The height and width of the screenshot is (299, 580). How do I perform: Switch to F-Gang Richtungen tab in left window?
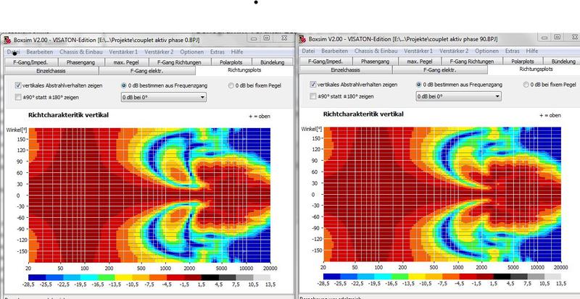pos(179,62)
